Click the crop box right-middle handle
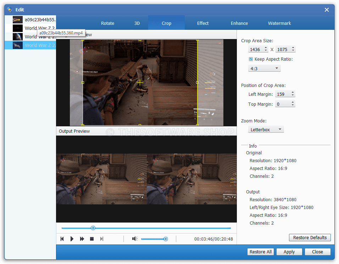The height and width of the screenshot is (264, 339). tap(197, 82)
